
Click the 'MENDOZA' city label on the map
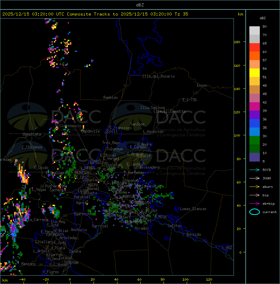point(82,172)
